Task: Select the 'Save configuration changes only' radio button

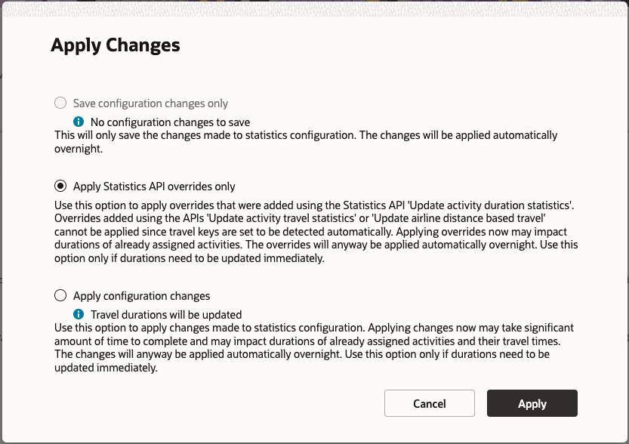Action: [x=60, y=103]
